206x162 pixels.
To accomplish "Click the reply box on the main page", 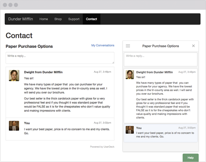I will tap(60, 58).
